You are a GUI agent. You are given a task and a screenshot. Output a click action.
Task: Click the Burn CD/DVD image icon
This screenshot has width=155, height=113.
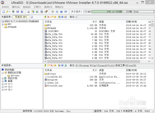point(46,12)
